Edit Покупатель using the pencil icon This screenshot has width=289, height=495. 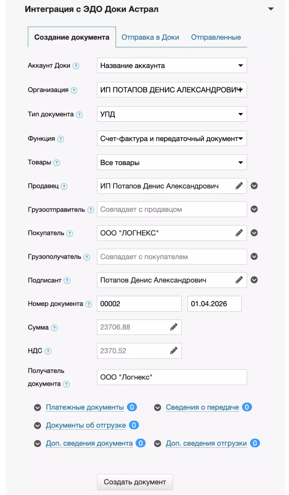(239, 233)
